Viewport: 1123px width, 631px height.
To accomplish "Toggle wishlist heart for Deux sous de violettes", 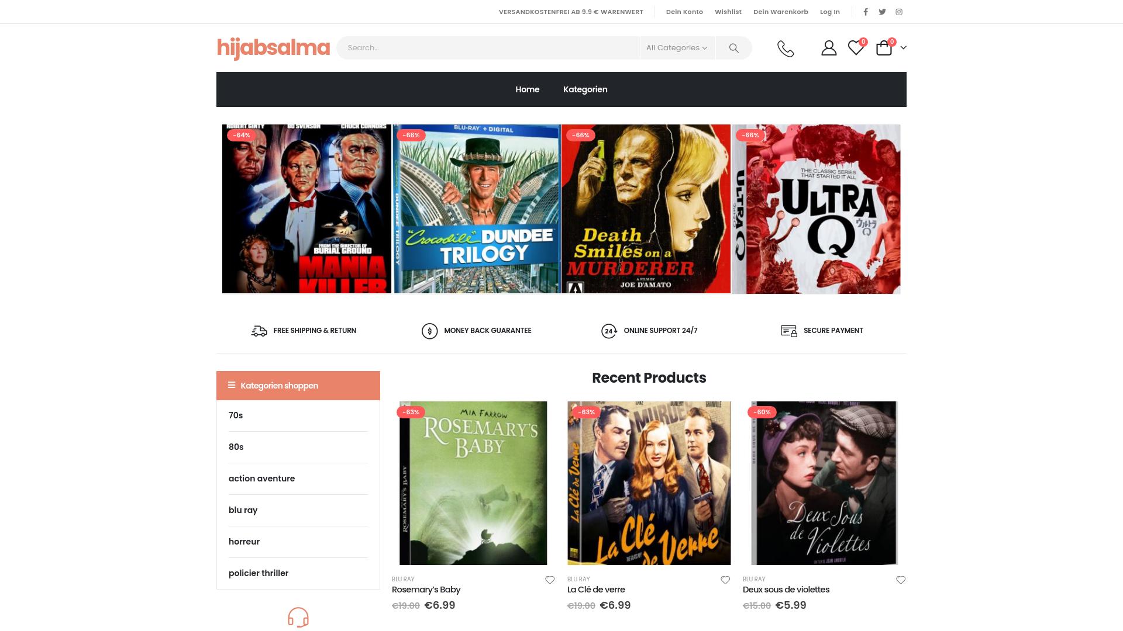I will coord(901,580).
